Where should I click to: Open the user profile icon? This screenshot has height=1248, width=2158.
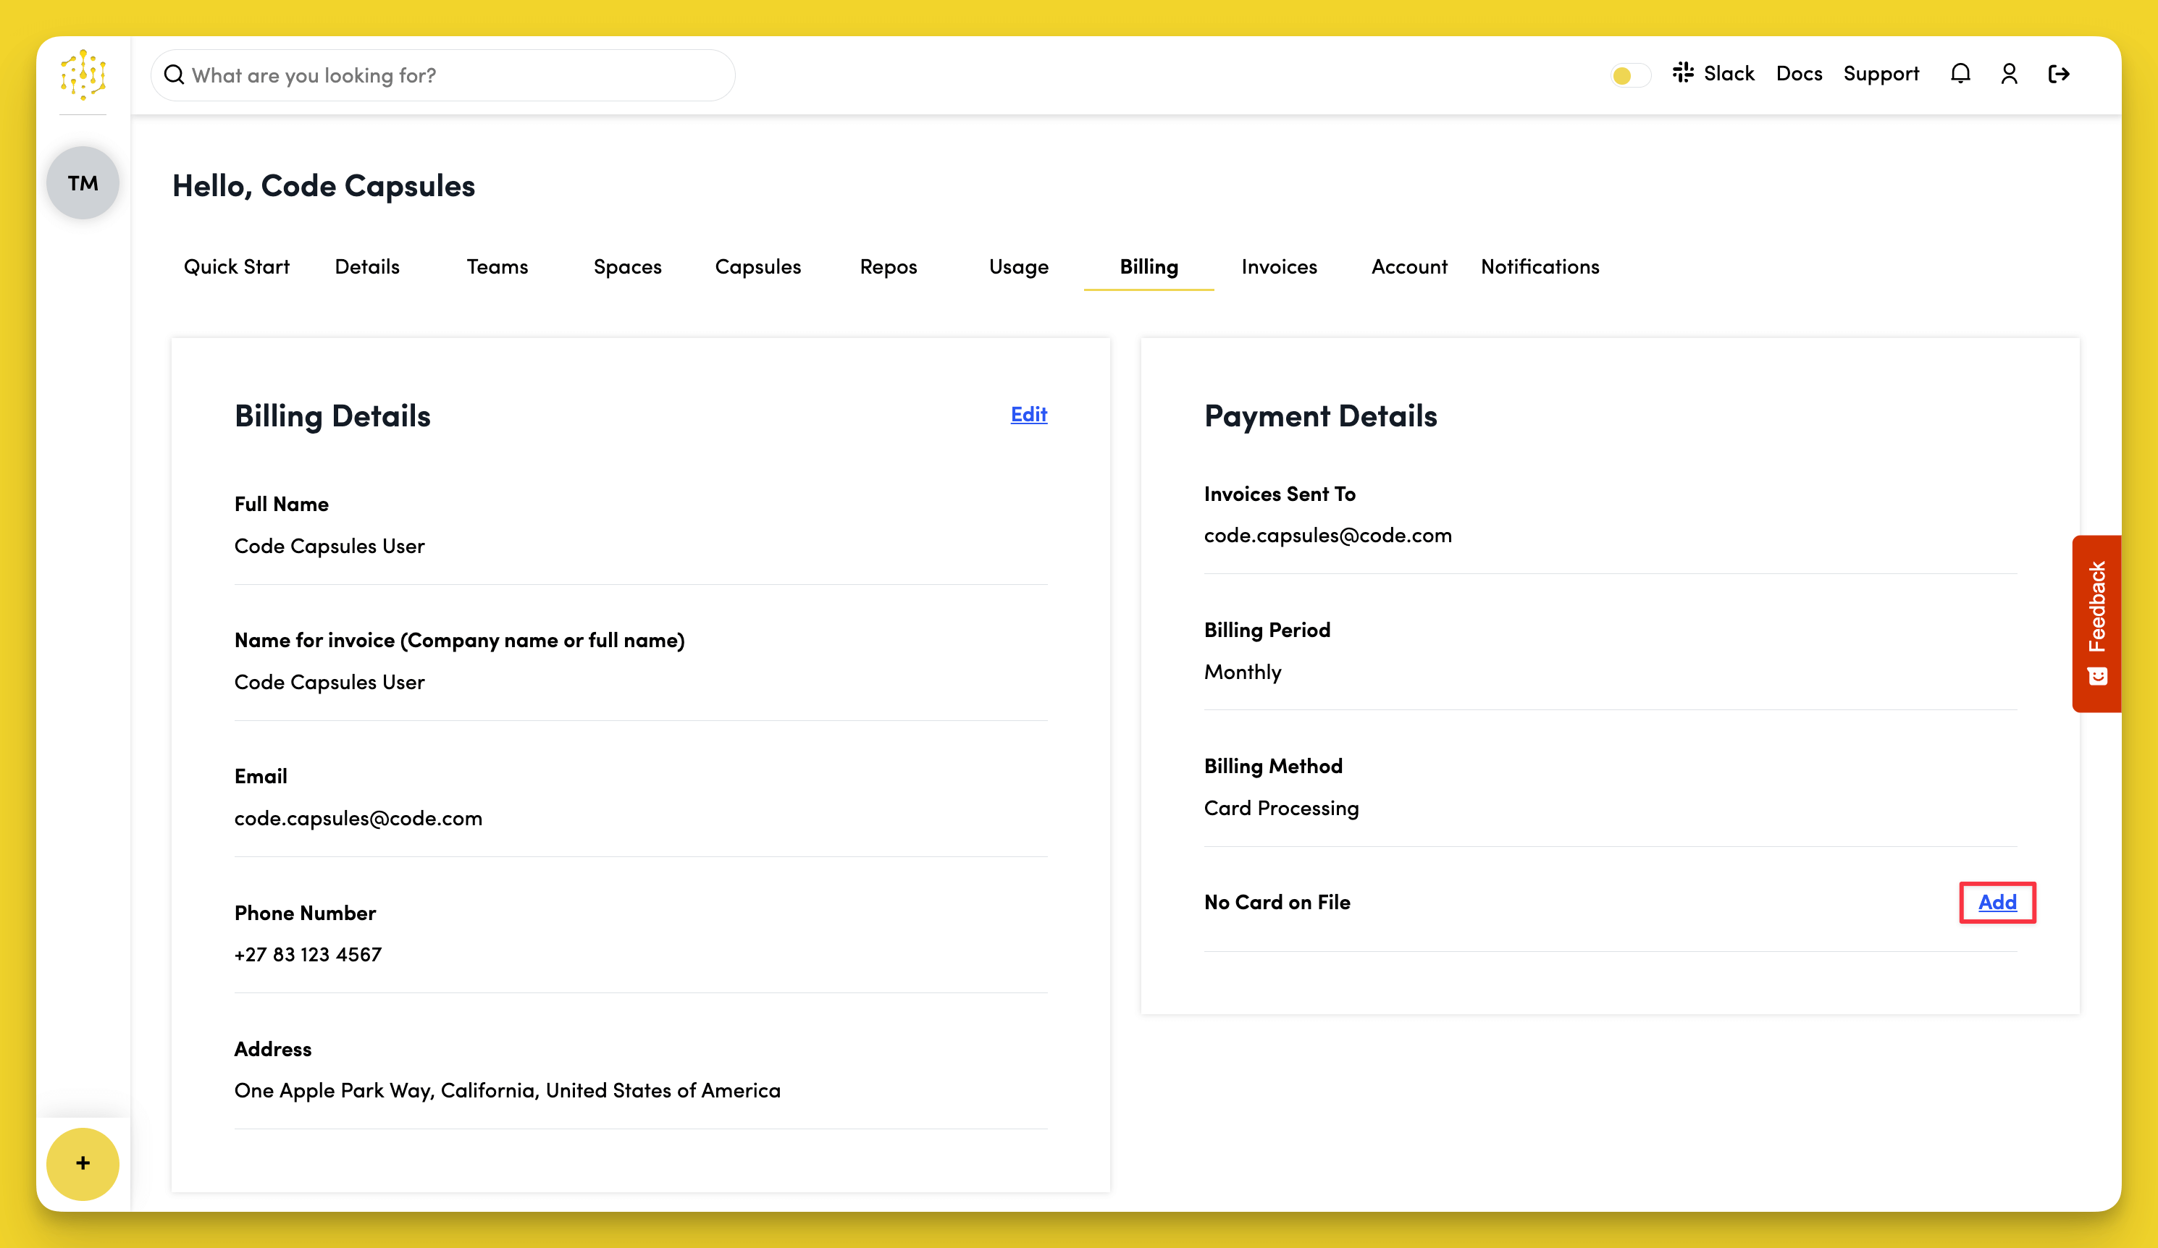tap(2009, 74)
